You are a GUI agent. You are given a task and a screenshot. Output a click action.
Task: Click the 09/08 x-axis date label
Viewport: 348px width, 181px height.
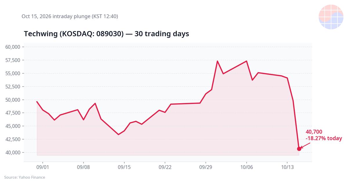point(84,167)
